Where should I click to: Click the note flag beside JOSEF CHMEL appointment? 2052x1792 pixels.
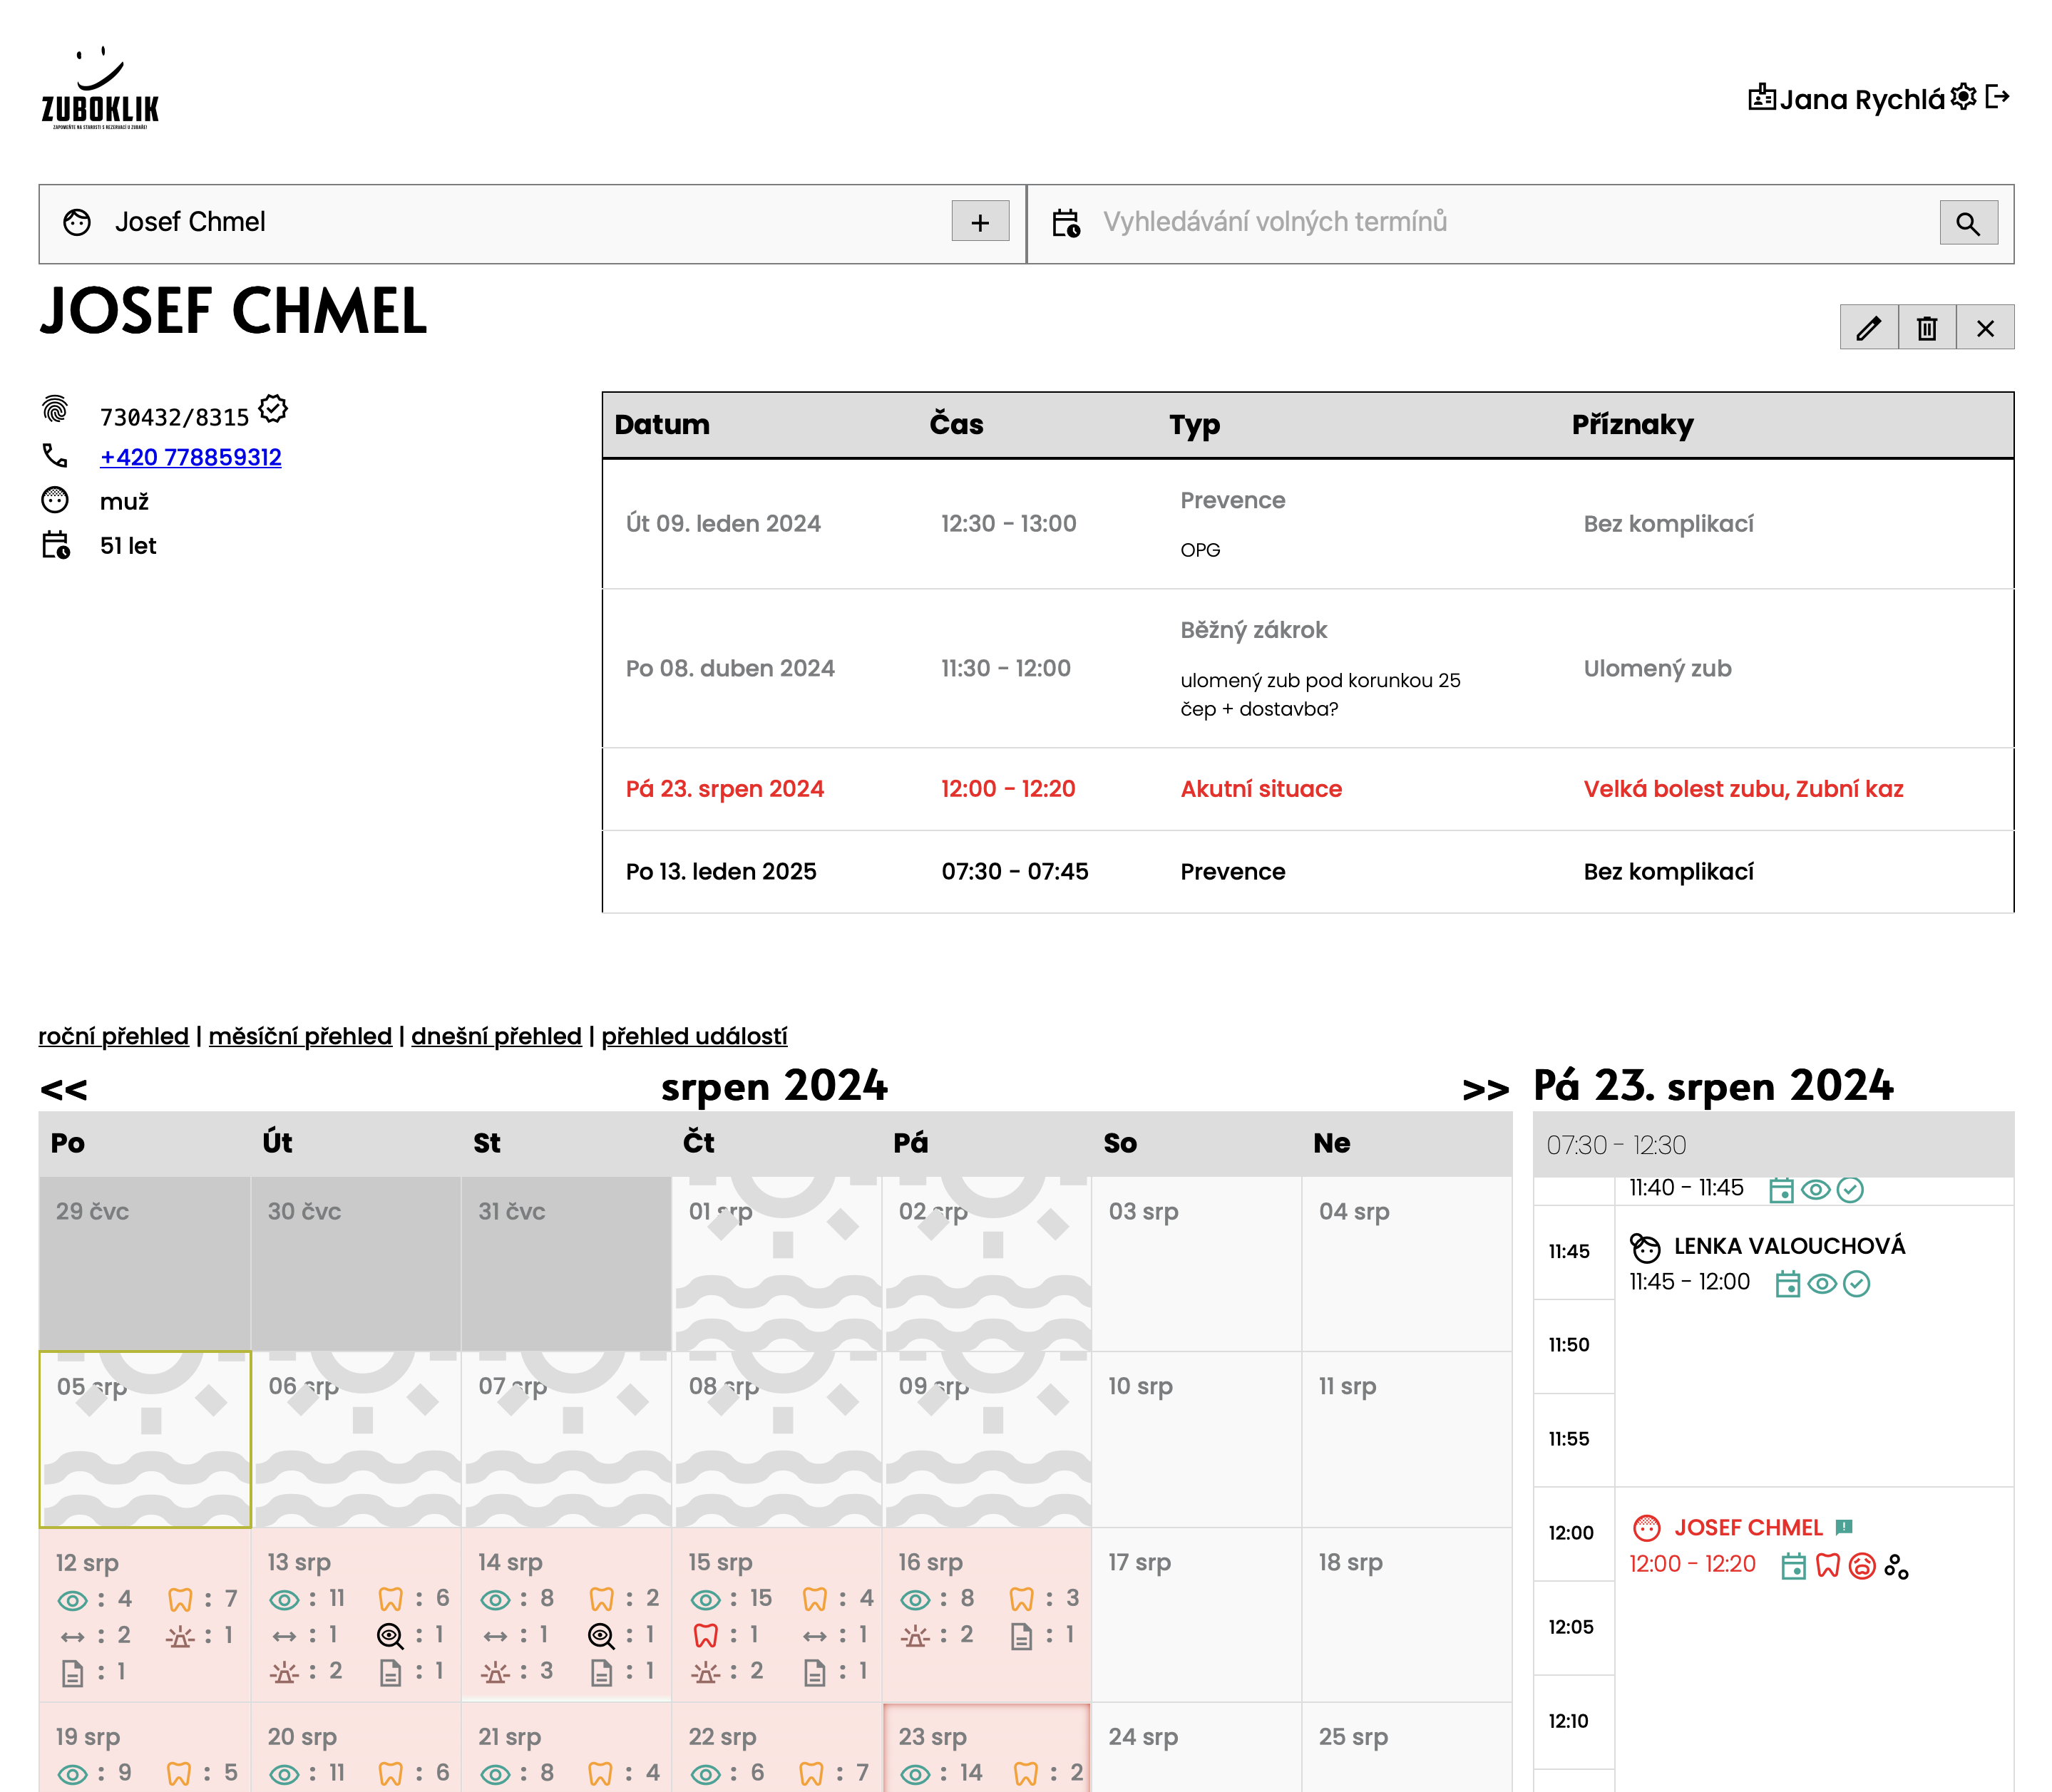click(1844, 1527)
